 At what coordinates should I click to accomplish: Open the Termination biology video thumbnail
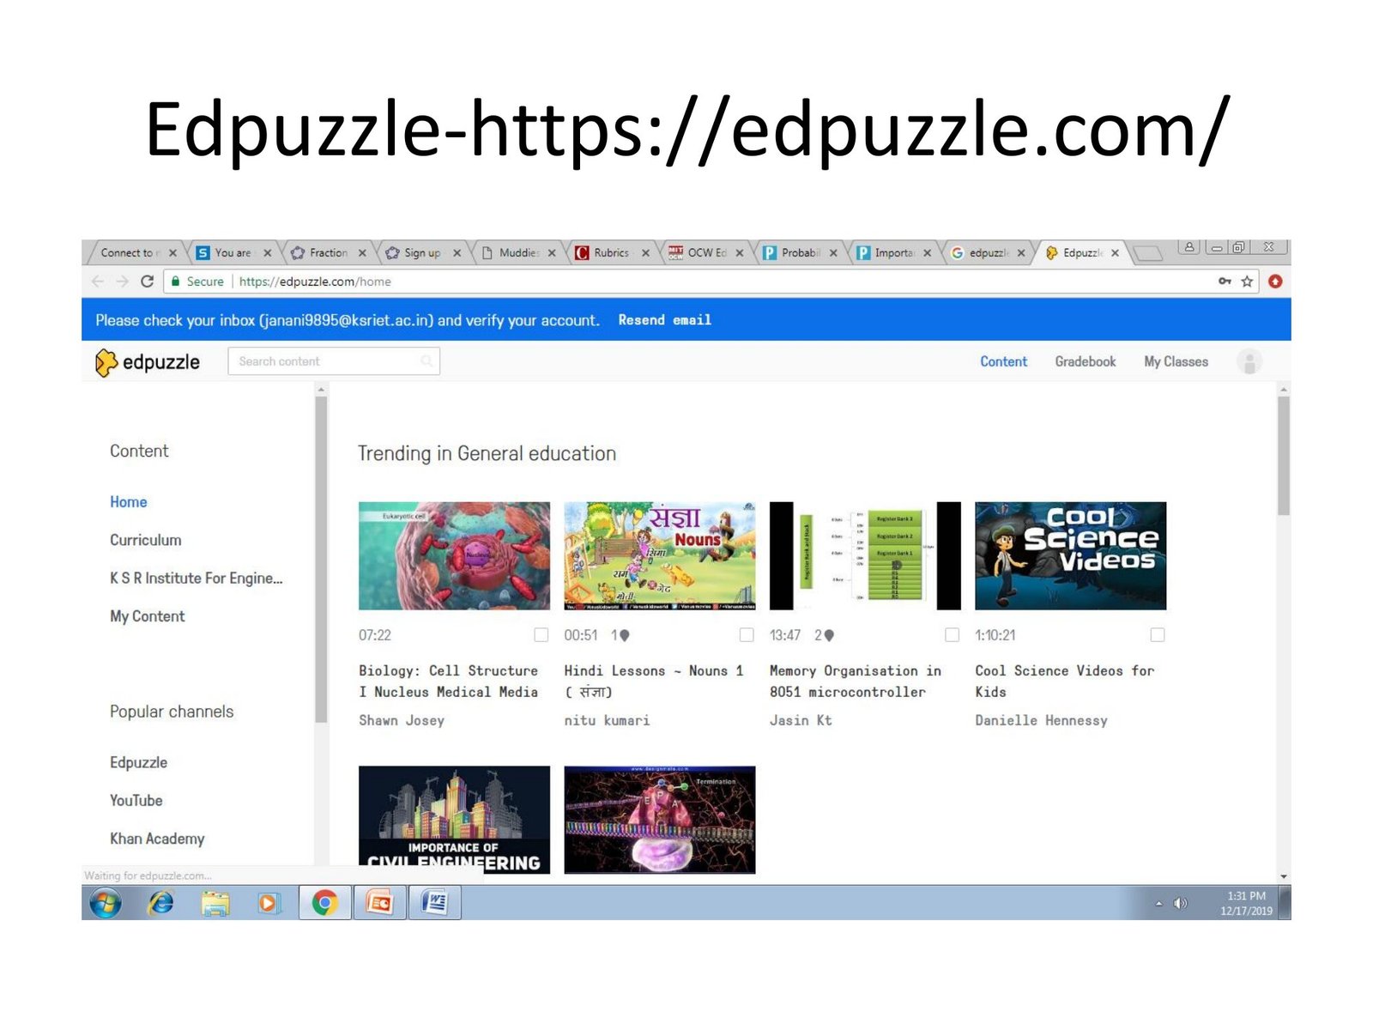click(x=659, y=820)
